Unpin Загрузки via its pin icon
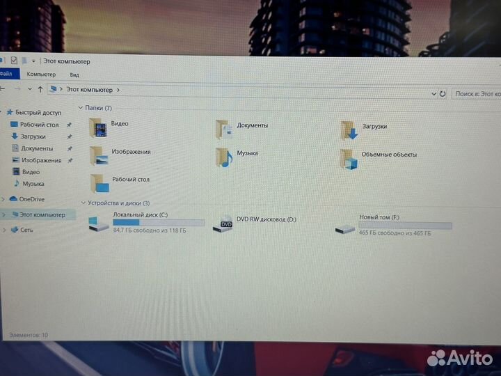 pyautogui.click(x=70, y=136)
